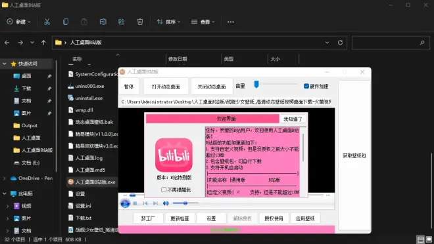This screenshot has height=244, width=434.
Task: Open recent locations dropdown chevron
Action: pos(32,43)
